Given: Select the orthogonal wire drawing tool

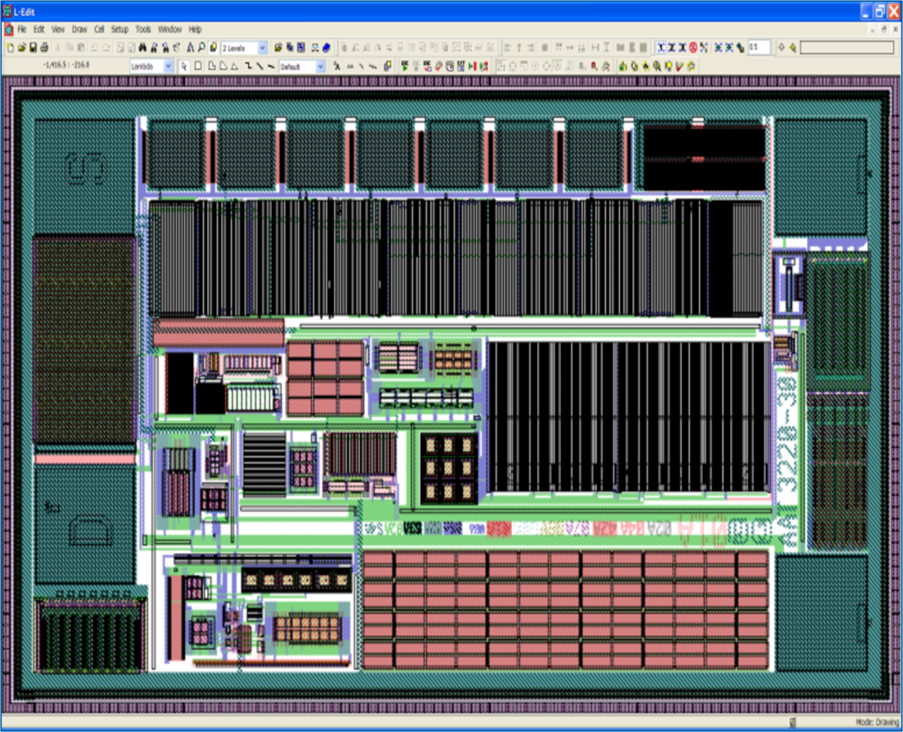Looking at the screenshot, I should point(249,66).
